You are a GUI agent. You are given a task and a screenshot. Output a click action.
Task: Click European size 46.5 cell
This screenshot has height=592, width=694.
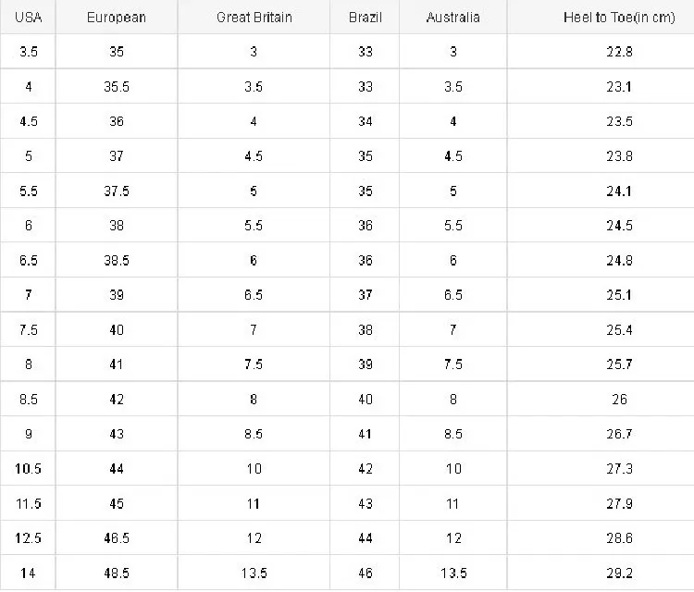(x=117, y=538)
